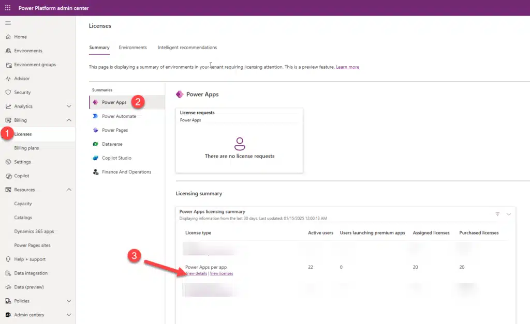Switch to the Summary tab
The width and height of the screenshot is (530, 324).
[x=99, y=48]
